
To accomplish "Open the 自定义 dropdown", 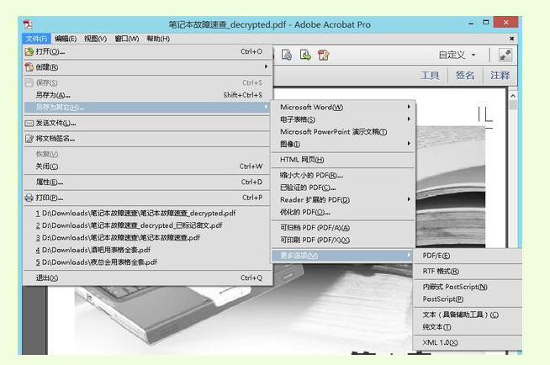I will pyautogui.click(x=457, y=55).
